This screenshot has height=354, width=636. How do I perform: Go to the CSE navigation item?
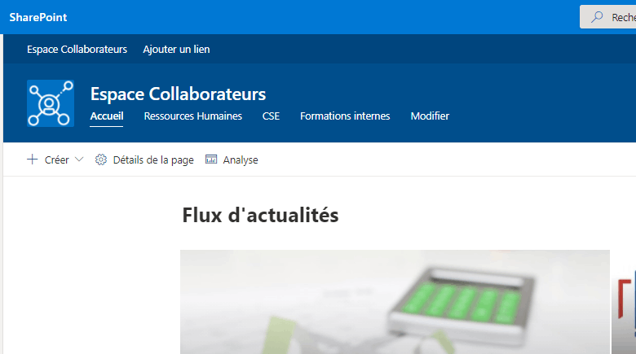pyautogui.click(x=271, y=116)
